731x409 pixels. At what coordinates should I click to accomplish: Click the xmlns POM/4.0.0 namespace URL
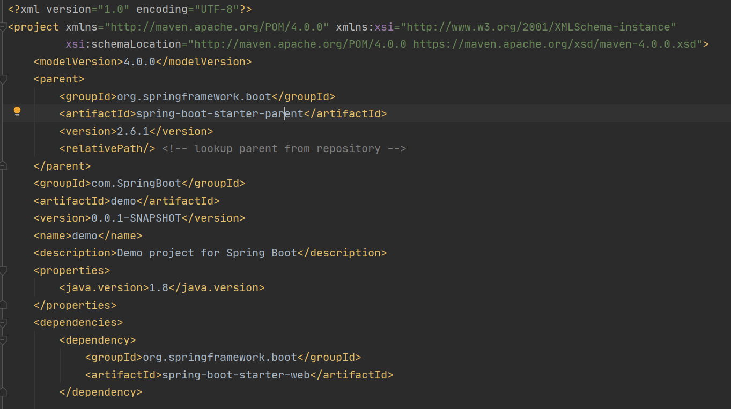(217, 27)
